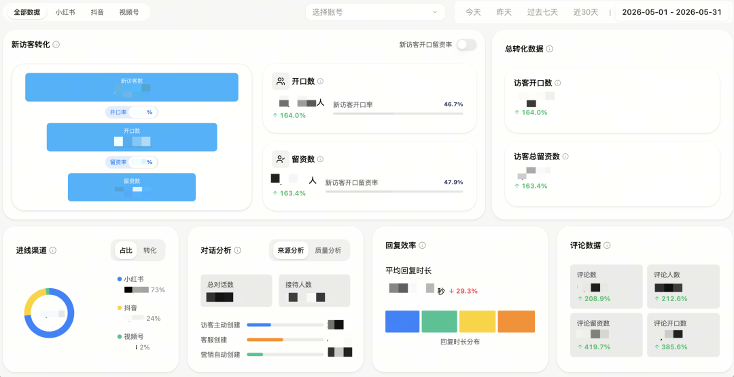Switch to the 全部数据 tab
The image size is (734, 377).
pos(27,13)
